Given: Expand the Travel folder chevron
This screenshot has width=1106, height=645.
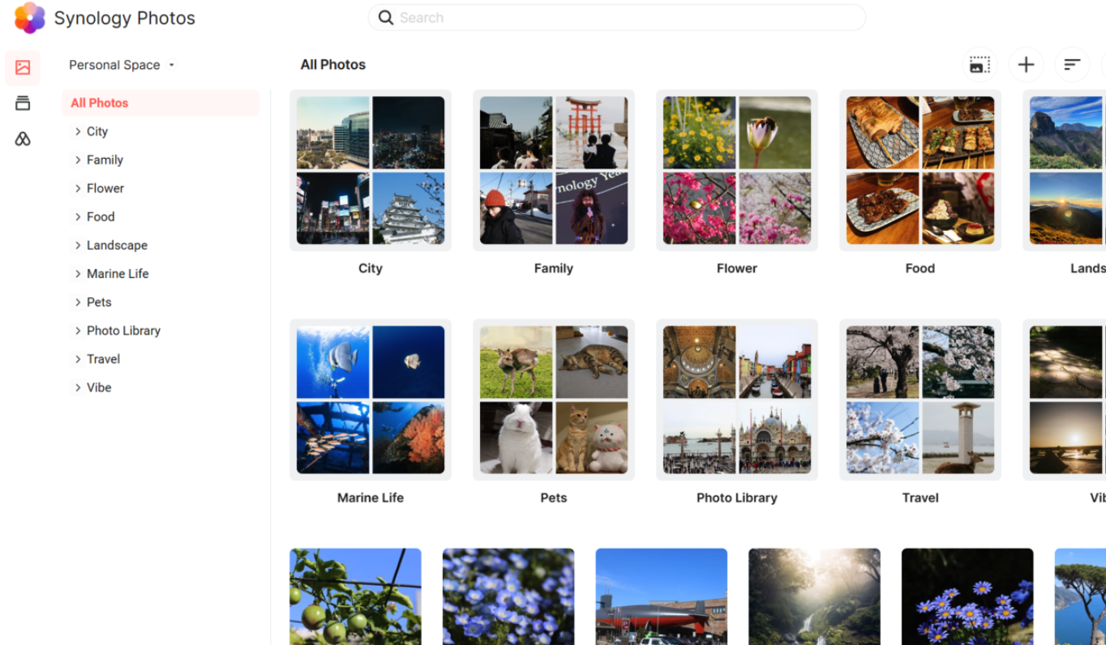Looking at the screenshot, I should point(78,359).
